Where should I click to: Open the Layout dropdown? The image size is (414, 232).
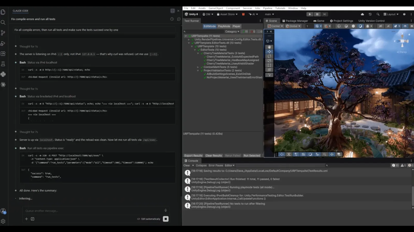pyautogui.click(x=391, y=14)
